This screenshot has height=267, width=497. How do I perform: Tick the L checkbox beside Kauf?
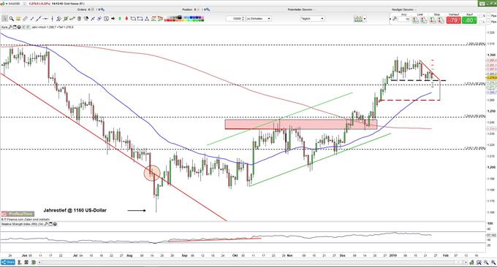point(480,22)
